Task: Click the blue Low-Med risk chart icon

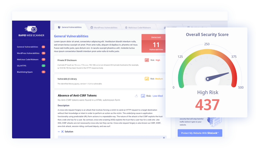Action: pos(143,96)
